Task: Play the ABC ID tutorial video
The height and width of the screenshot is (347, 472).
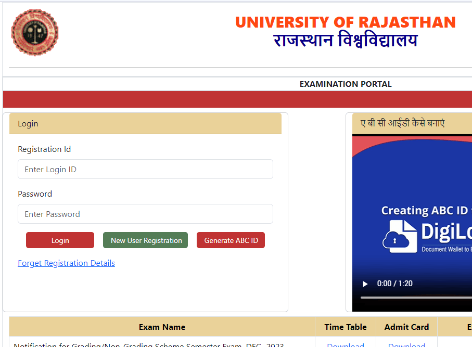Action: click(365, 284)
